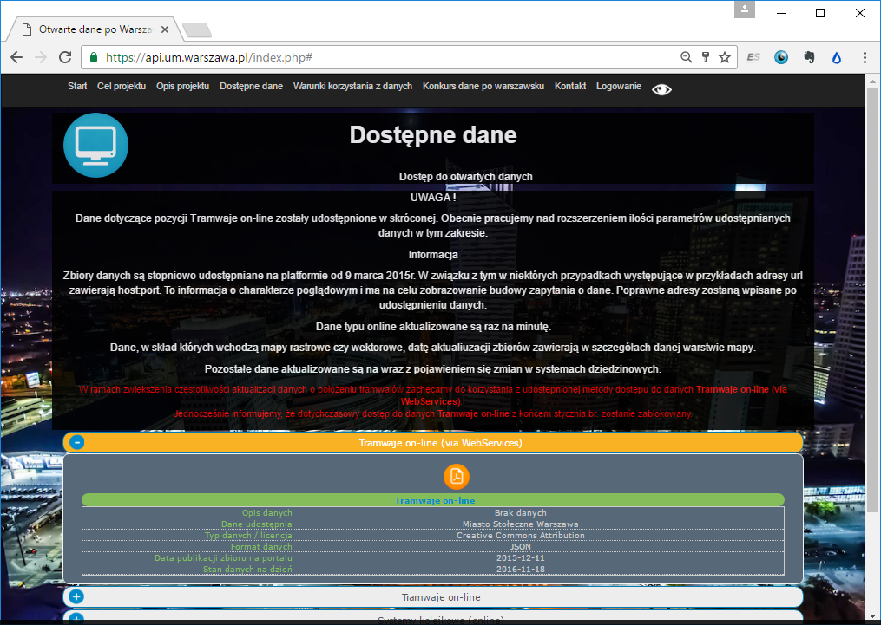881x625 pixels.
Task: Click the ES extension icon
Action: [753, 57]
